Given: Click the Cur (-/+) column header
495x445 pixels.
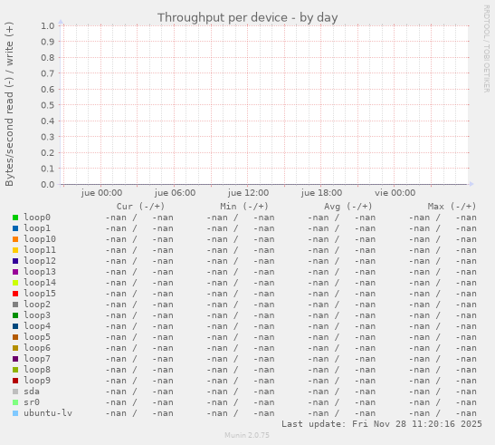Looking at the screenshot, I should coord(140,207).
